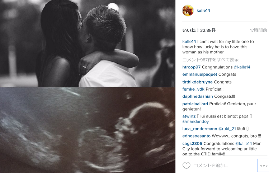Open daphnedashian commenter profile
This screenshot has height=173, width=269.
[198, 96]
